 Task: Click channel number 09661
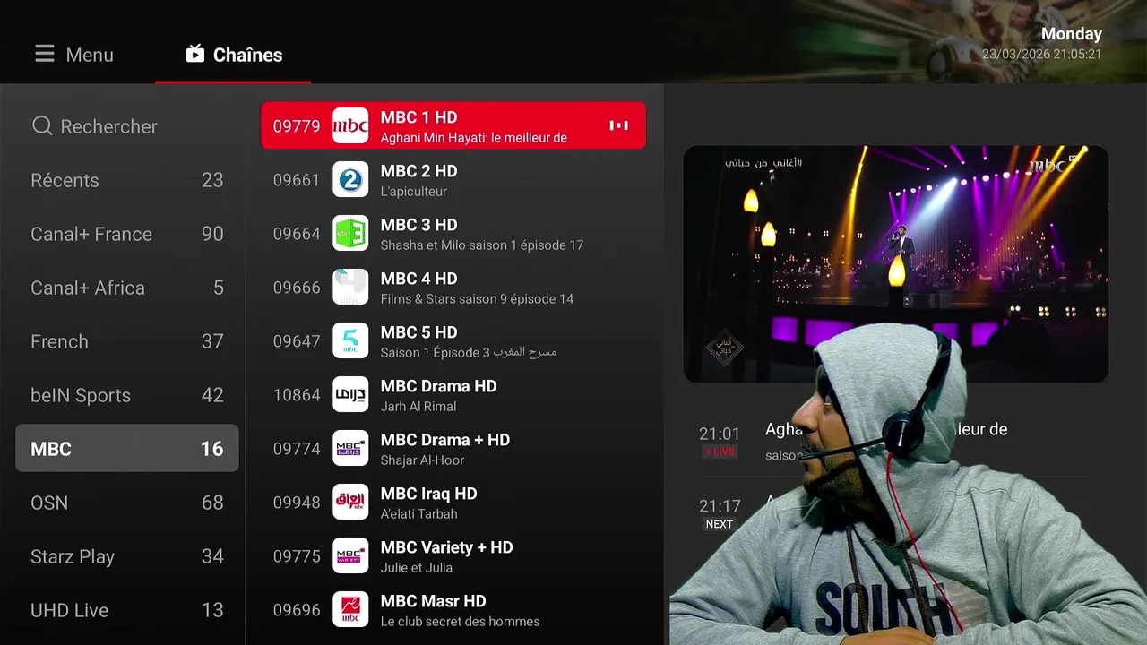pos(297,180)
